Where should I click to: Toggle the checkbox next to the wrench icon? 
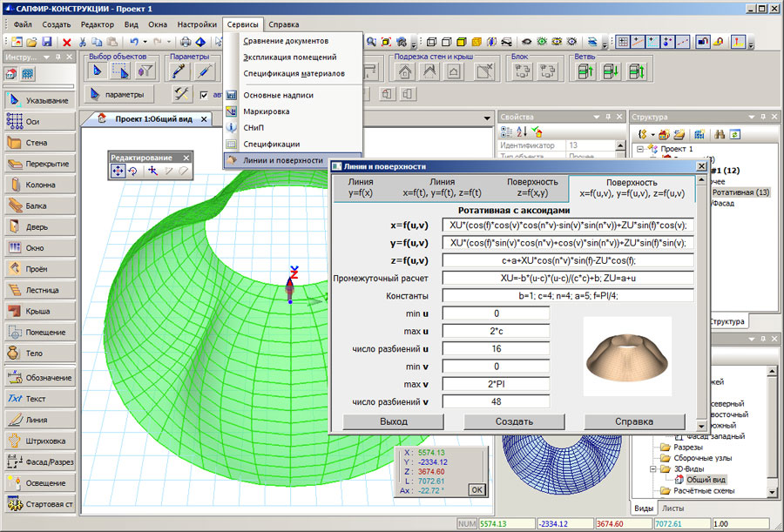click(204, 95)
